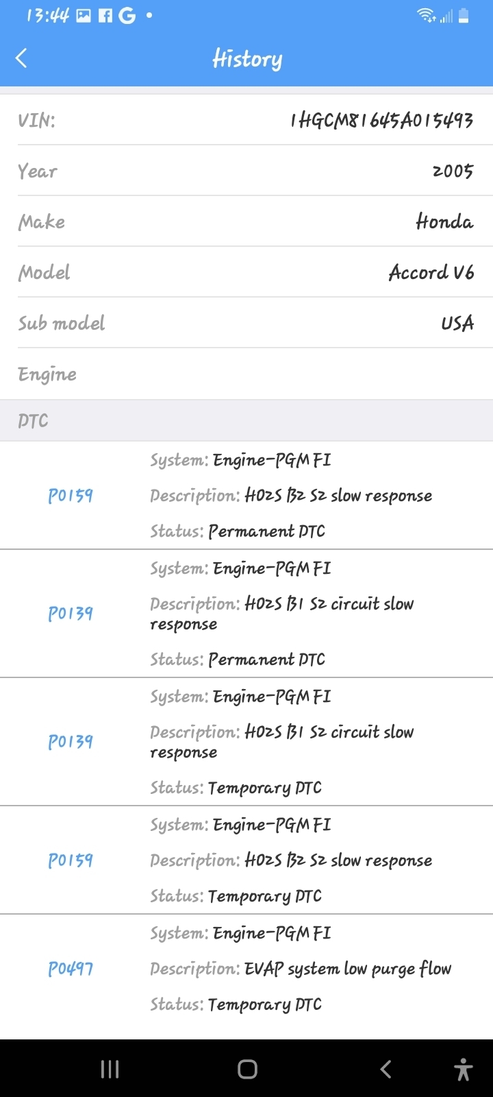Open the P0159 Temporary DTC code
Viewport: 493px width, 1097px height.
[71, 860]
